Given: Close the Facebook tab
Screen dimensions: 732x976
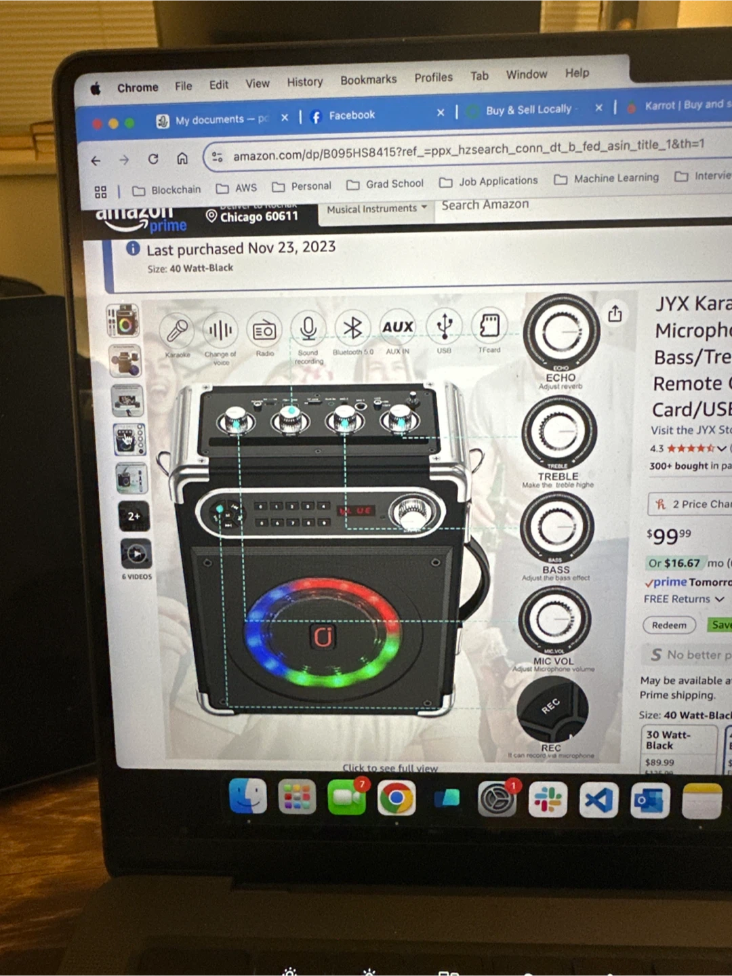Looking at the screenshot, I should [441, 113].
